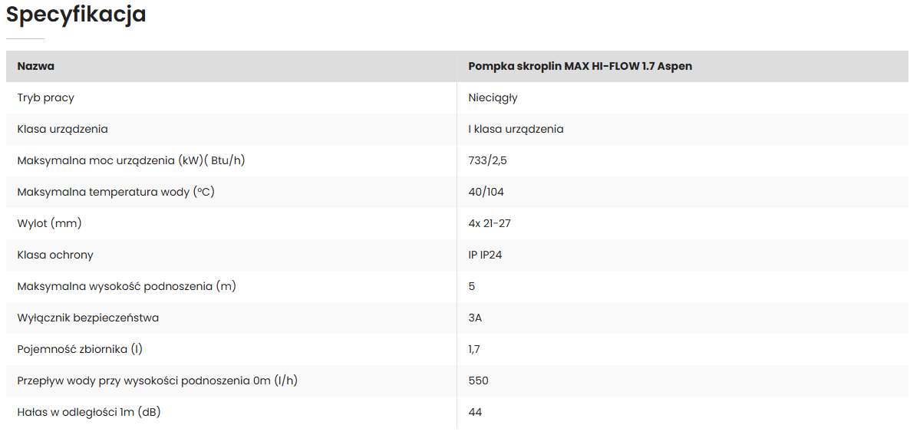Screen dimensions: 910x435
Task: Click the Pompka skroplin MAX HI-FLOW 1.7 Aspen title
Action: click(x=580, y=66)
